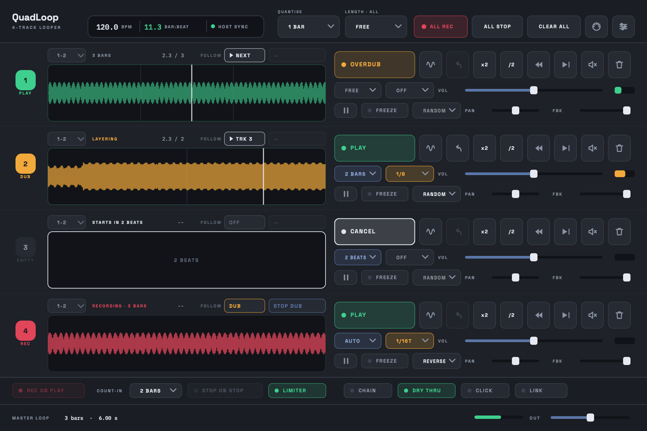Click track 4's STOP DUB follow action

click(x=297, y=306)
